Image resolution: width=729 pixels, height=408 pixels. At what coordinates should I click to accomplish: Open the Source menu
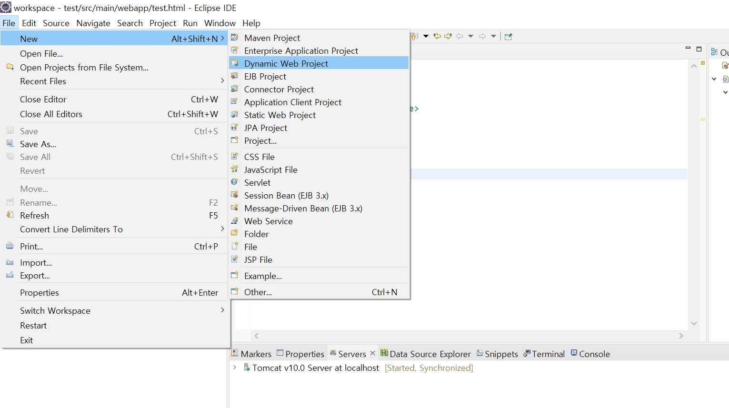56,23
